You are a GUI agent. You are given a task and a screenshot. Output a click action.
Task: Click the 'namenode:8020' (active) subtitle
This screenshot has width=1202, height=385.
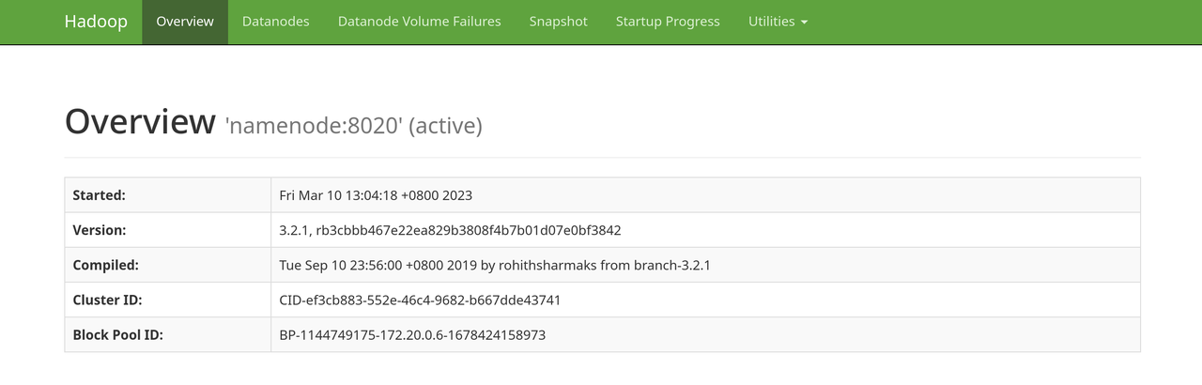pos(353,125)
